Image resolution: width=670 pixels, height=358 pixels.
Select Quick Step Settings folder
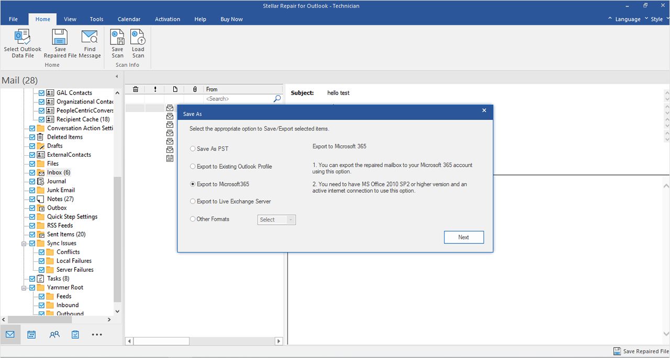[72, 217]
